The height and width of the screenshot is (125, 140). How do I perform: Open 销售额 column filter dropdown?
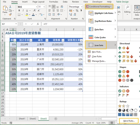pyautogui.click(x=63, y=40)
